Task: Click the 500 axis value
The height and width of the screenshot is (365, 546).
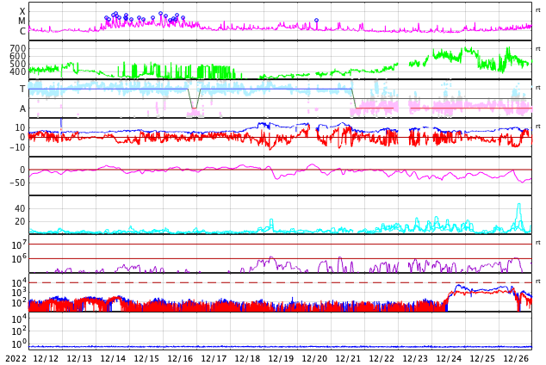Action: (18, 64)
